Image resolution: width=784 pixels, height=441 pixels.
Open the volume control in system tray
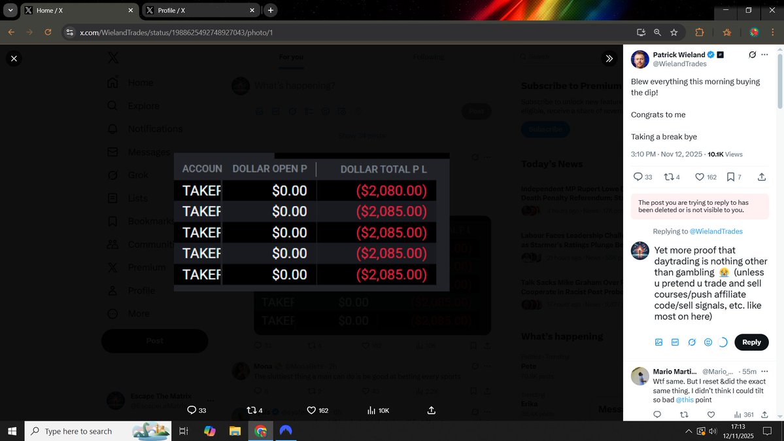point(713,431)
